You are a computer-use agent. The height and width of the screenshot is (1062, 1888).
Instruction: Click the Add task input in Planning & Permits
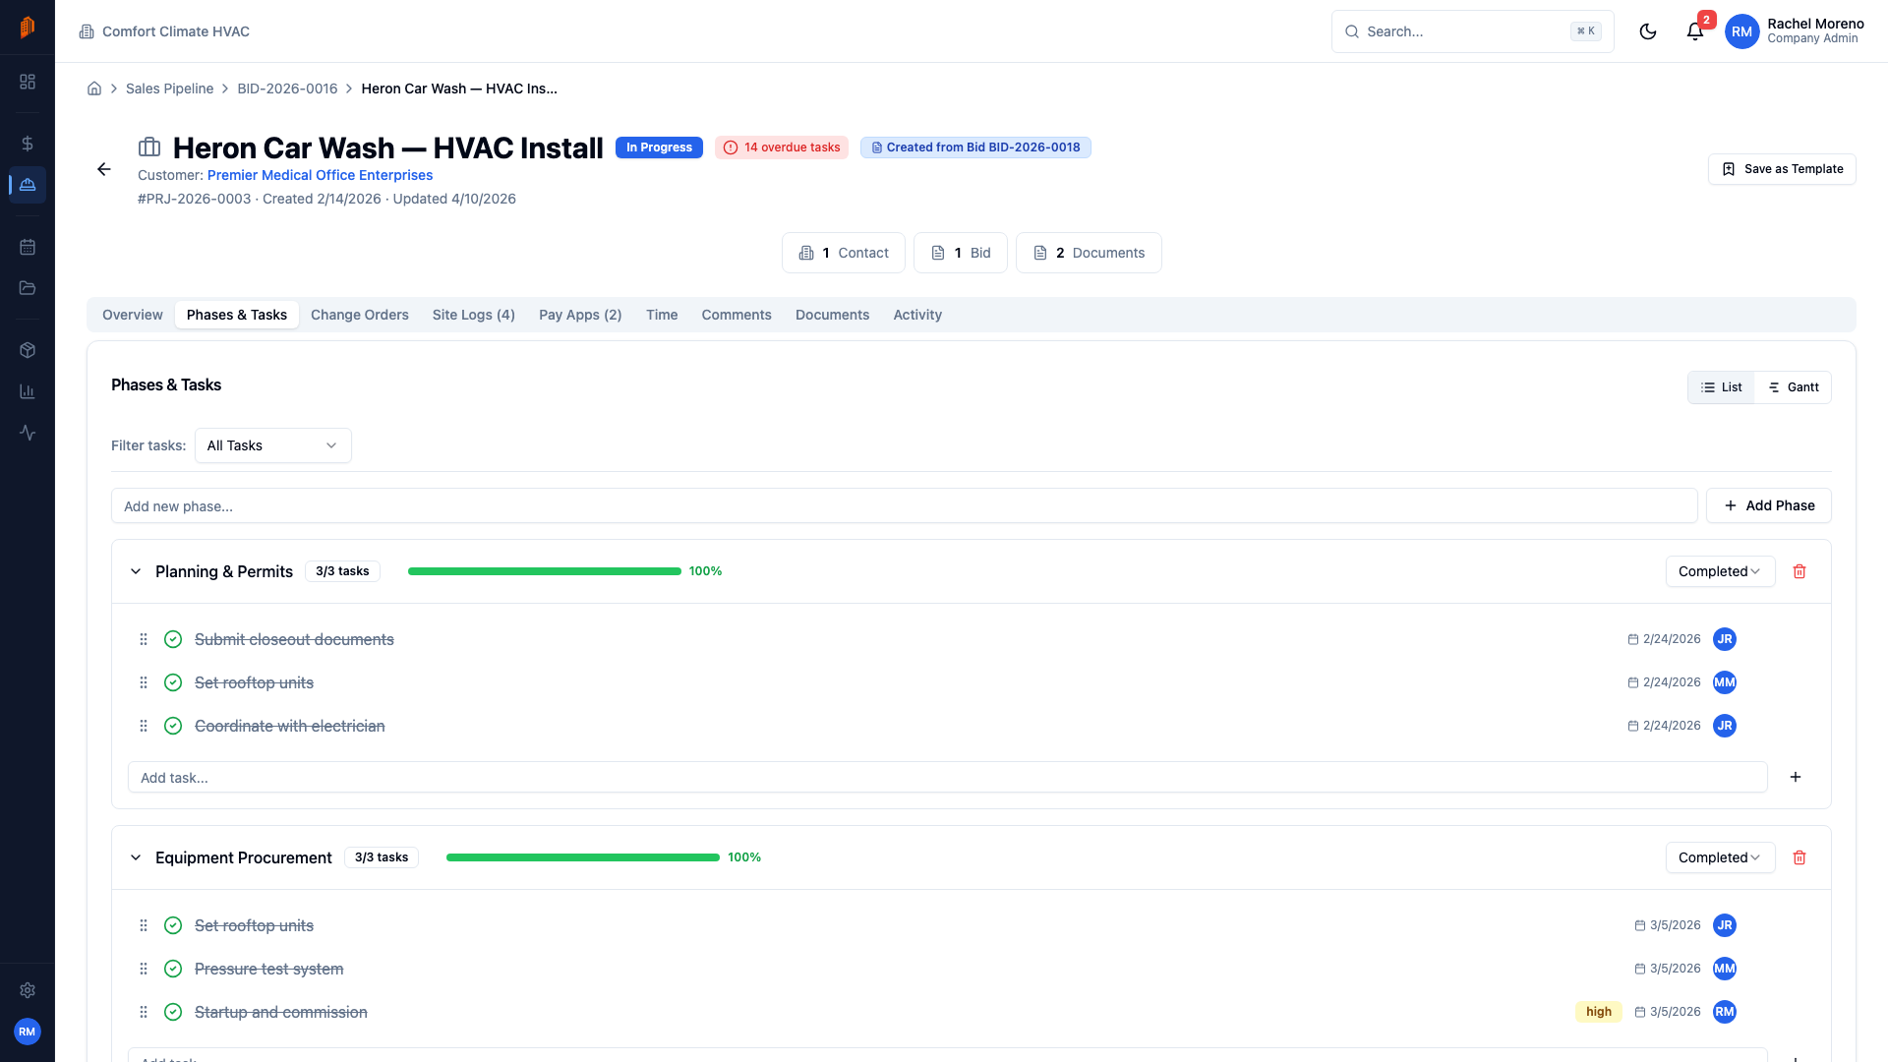coord(948,777)
